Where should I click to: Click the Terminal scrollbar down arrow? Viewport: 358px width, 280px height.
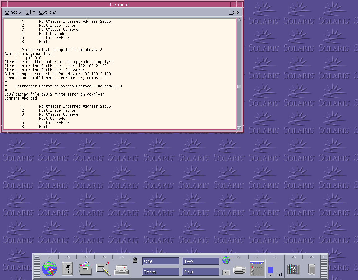pos(239,128)
